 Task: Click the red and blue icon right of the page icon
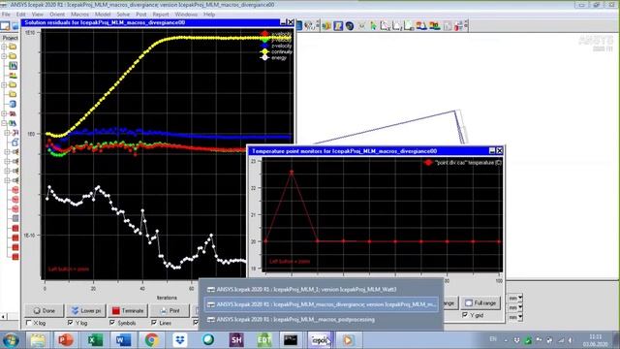click(420, 26)
